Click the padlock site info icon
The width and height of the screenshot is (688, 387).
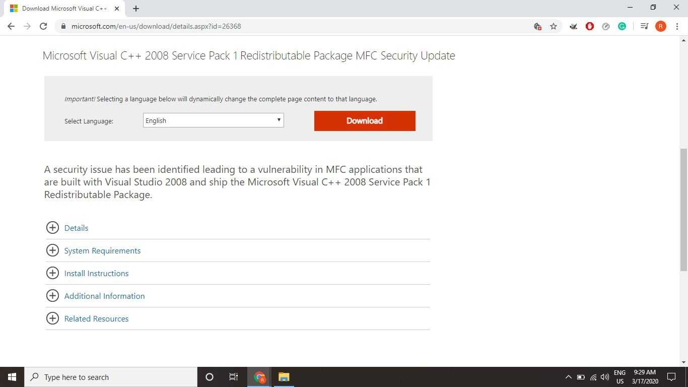63,26
